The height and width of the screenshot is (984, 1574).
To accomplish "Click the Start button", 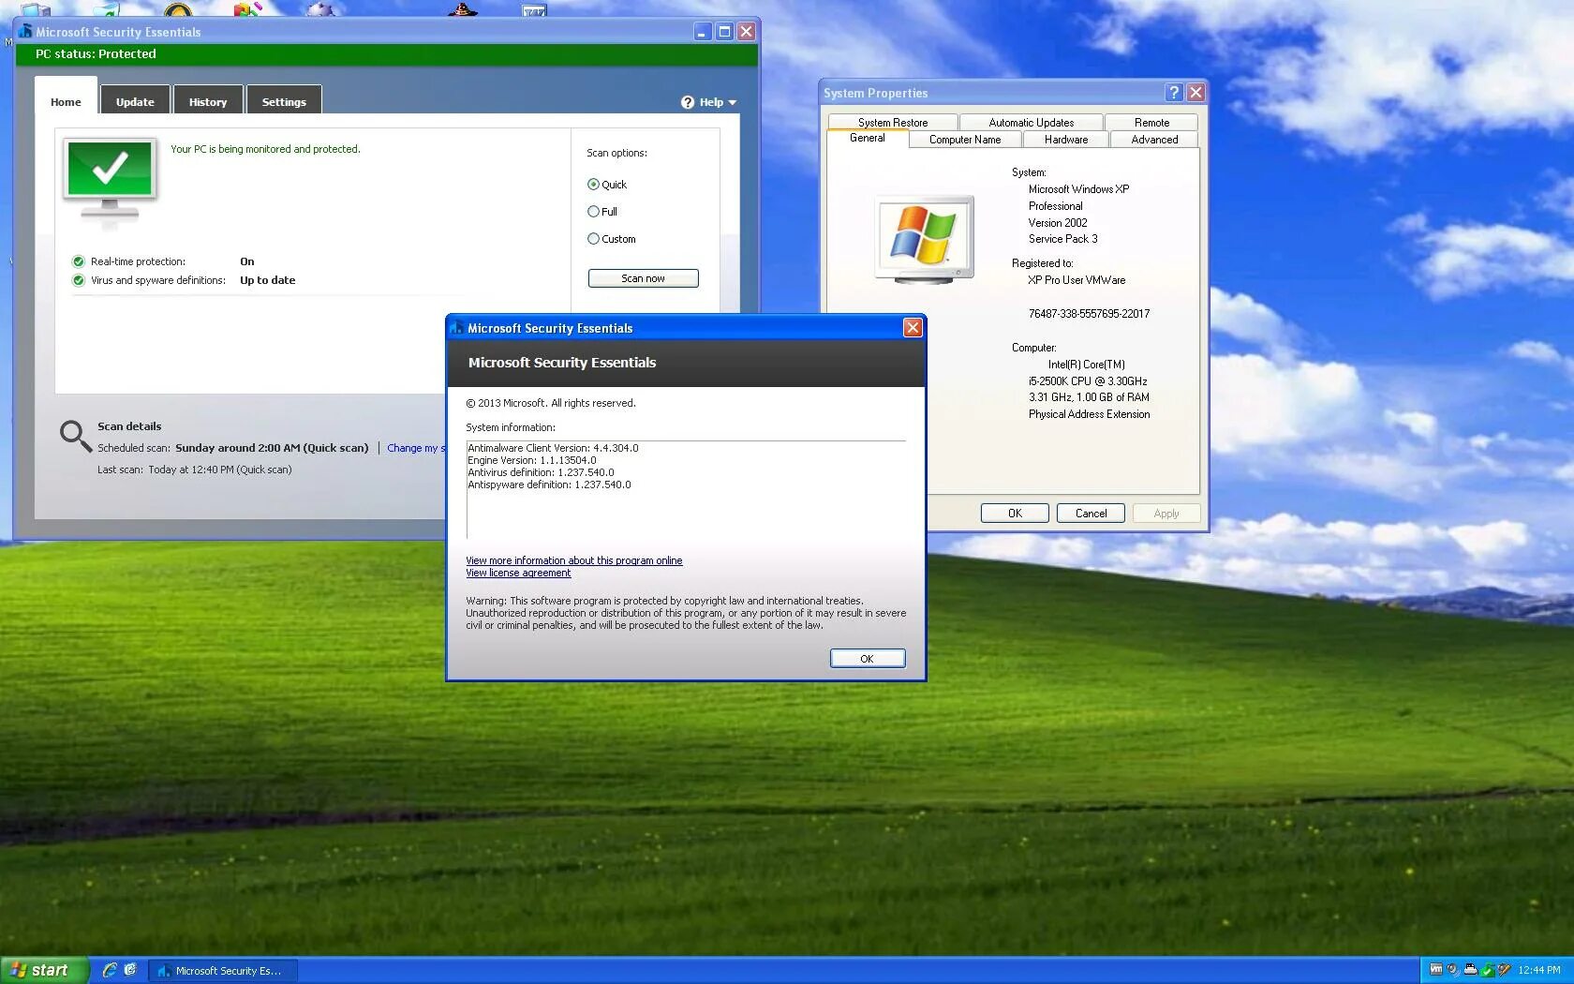I will coord(45,970).
